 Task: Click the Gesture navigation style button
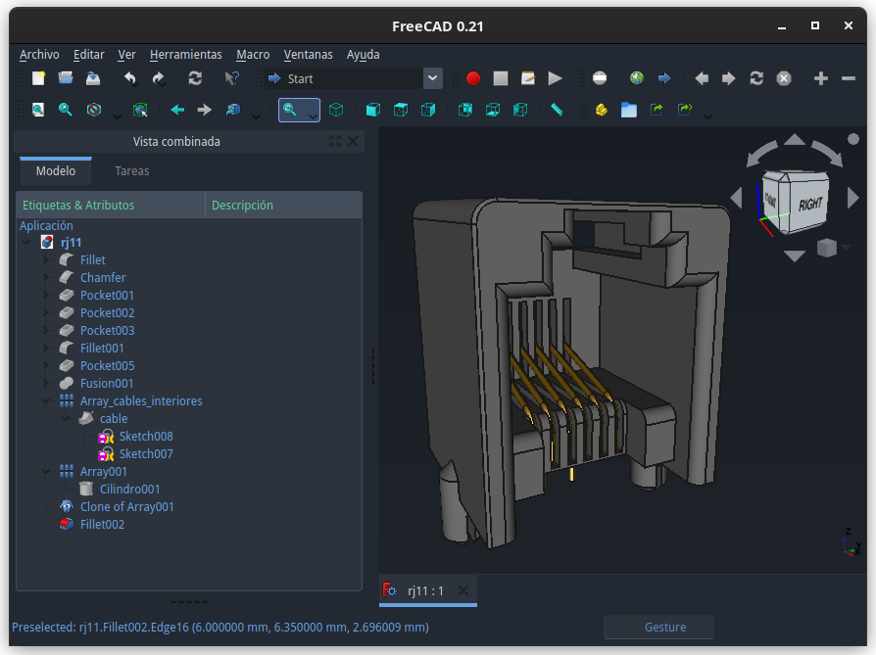point(658,627)
